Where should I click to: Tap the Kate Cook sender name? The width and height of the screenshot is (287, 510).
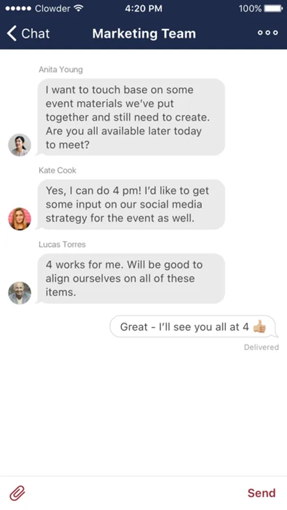(58, 171)
